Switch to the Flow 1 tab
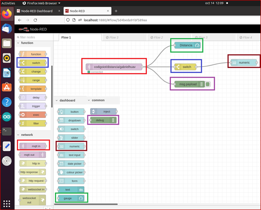This screenshot has width=261, height=210. 80,38
